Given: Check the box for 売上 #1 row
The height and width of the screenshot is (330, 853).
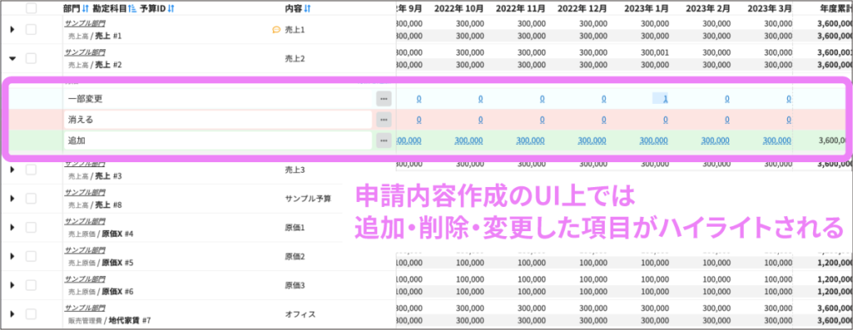Looking at the screenshot, I should pyautogui.click(x=31, y=29).
